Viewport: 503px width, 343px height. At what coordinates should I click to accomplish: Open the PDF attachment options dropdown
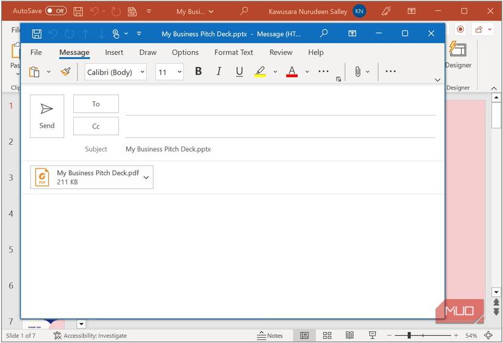146,177
